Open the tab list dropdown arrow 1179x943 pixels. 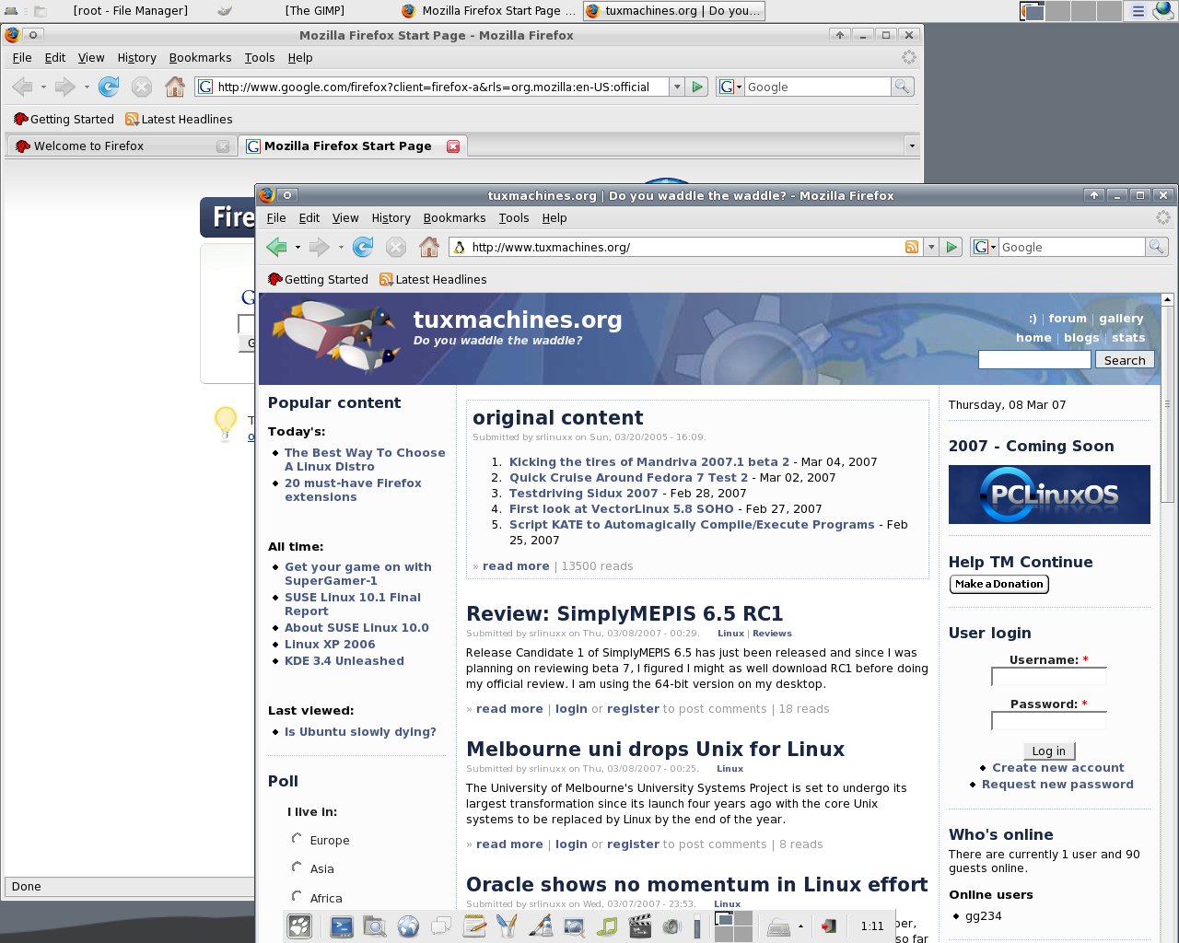tap(912, 146)
